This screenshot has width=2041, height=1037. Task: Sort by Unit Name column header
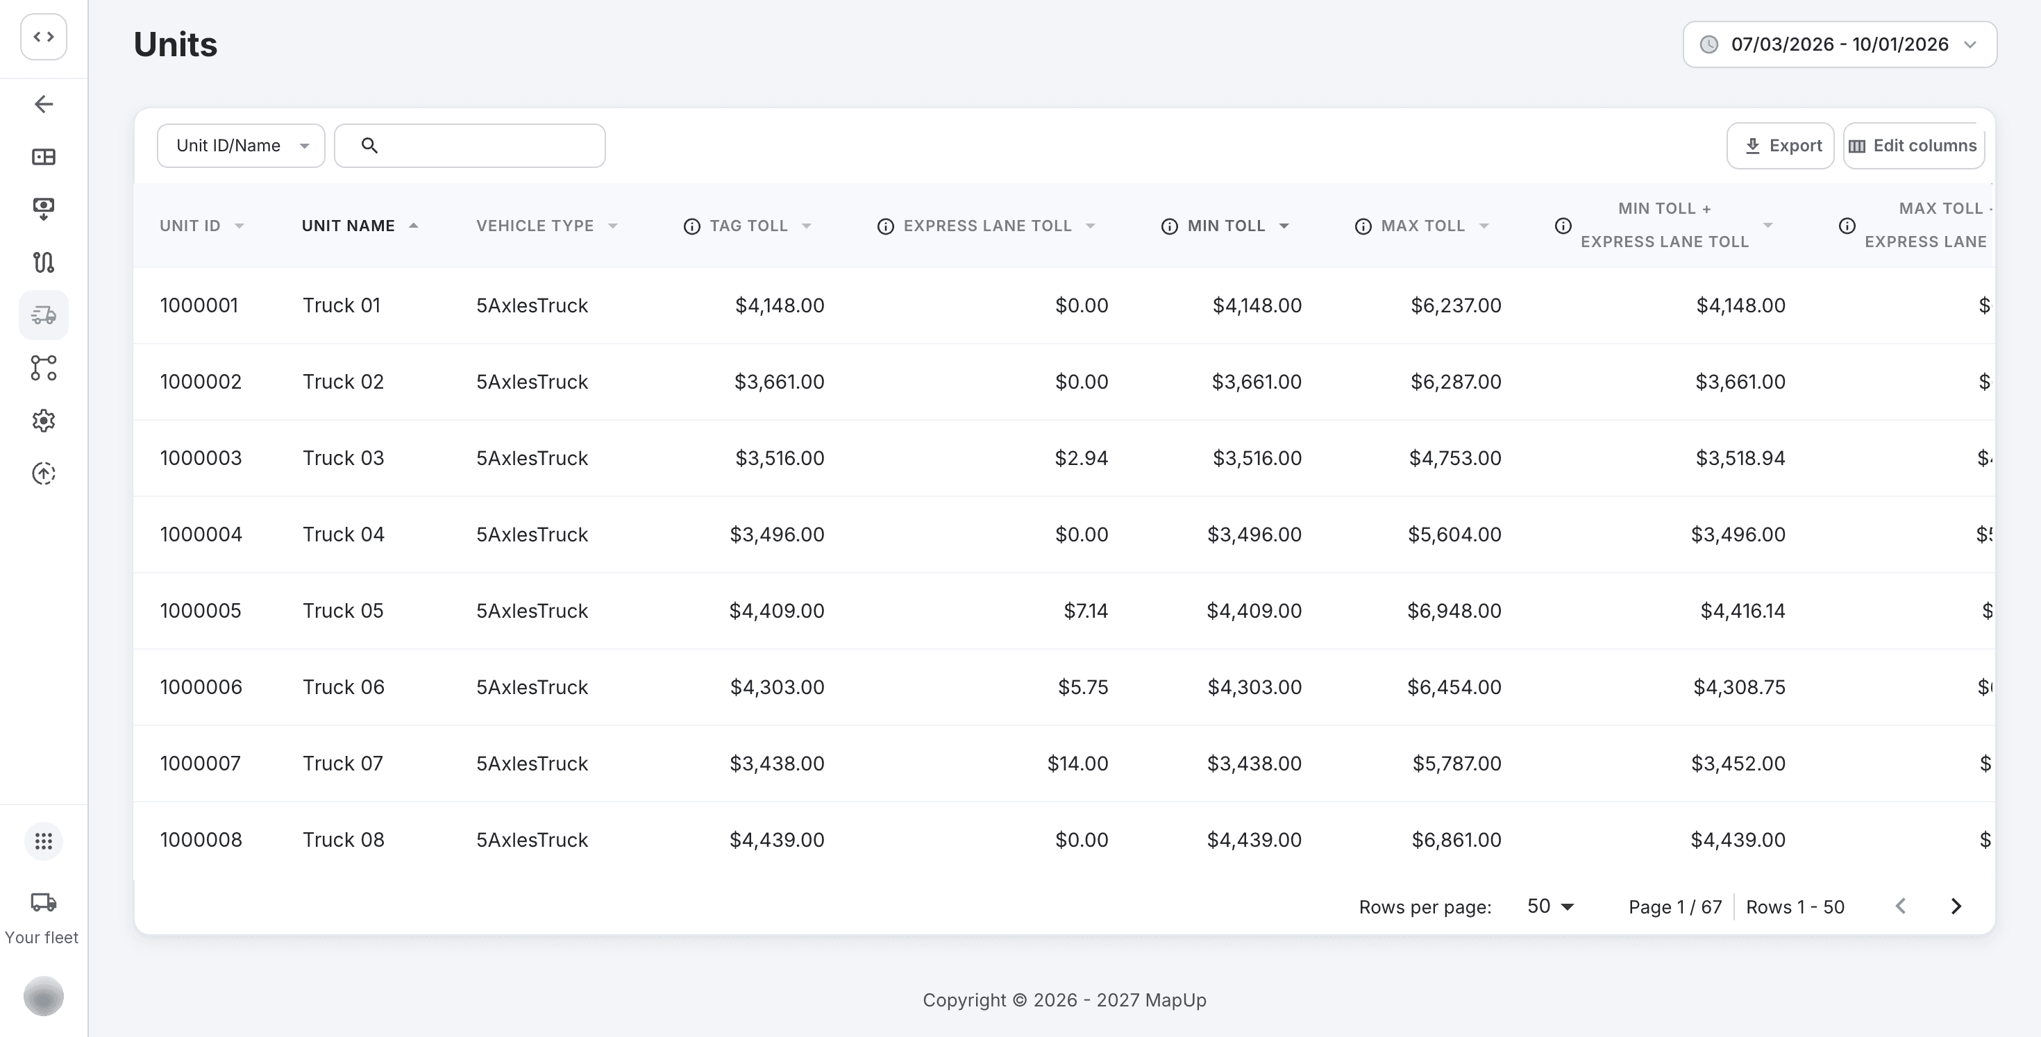coord(360,226)
